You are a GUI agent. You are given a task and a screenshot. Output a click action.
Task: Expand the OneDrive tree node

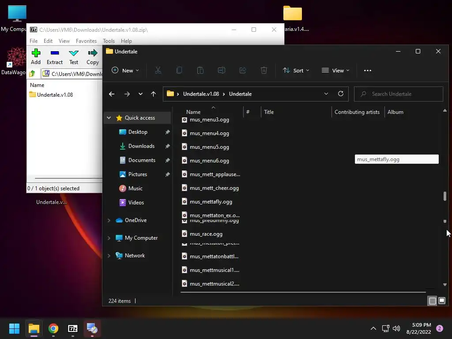click(x=109, y=220)
